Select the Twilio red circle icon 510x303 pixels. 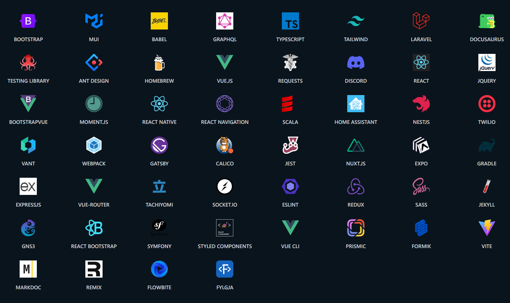[x=487, y=104]
